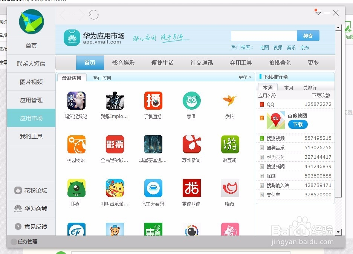
Task: Open 联系人短信 in the sidebar
Action: coord(31,64)
